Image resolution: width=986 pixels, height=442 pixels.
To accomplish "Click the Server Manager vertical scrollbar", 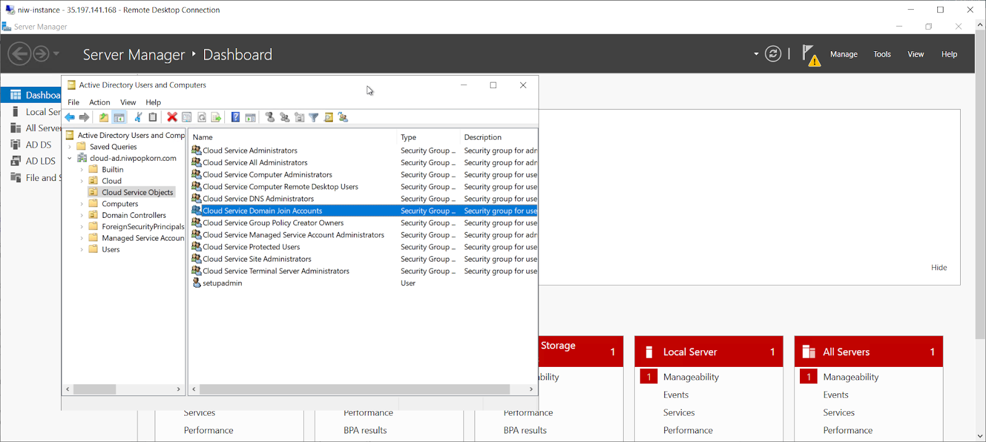I will (980, 185).
